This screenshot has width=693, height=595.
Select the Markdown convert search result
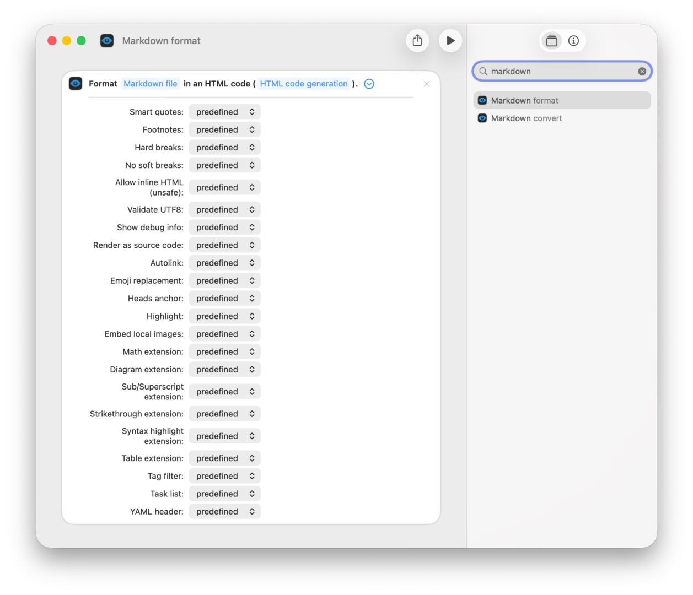pos(527,118)
